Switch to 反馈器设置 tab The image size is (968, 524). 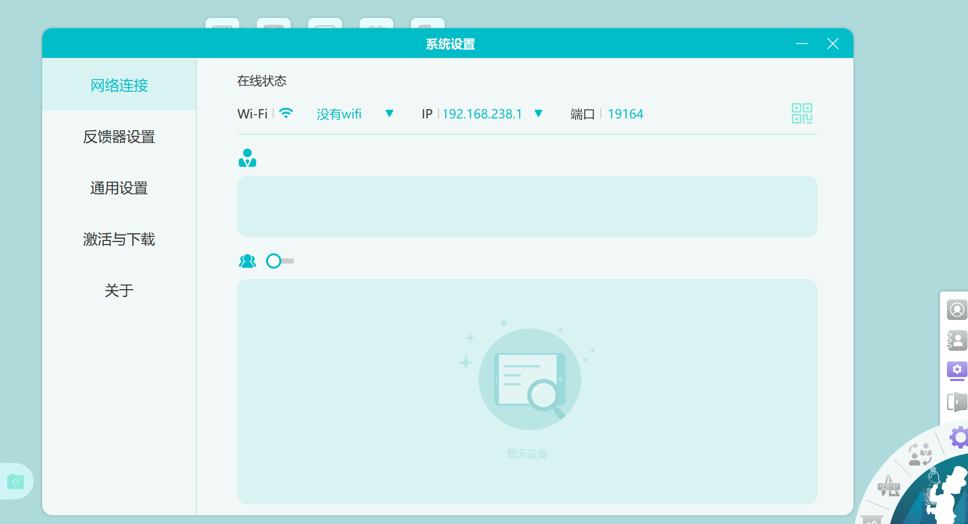(x=119, y=137)
